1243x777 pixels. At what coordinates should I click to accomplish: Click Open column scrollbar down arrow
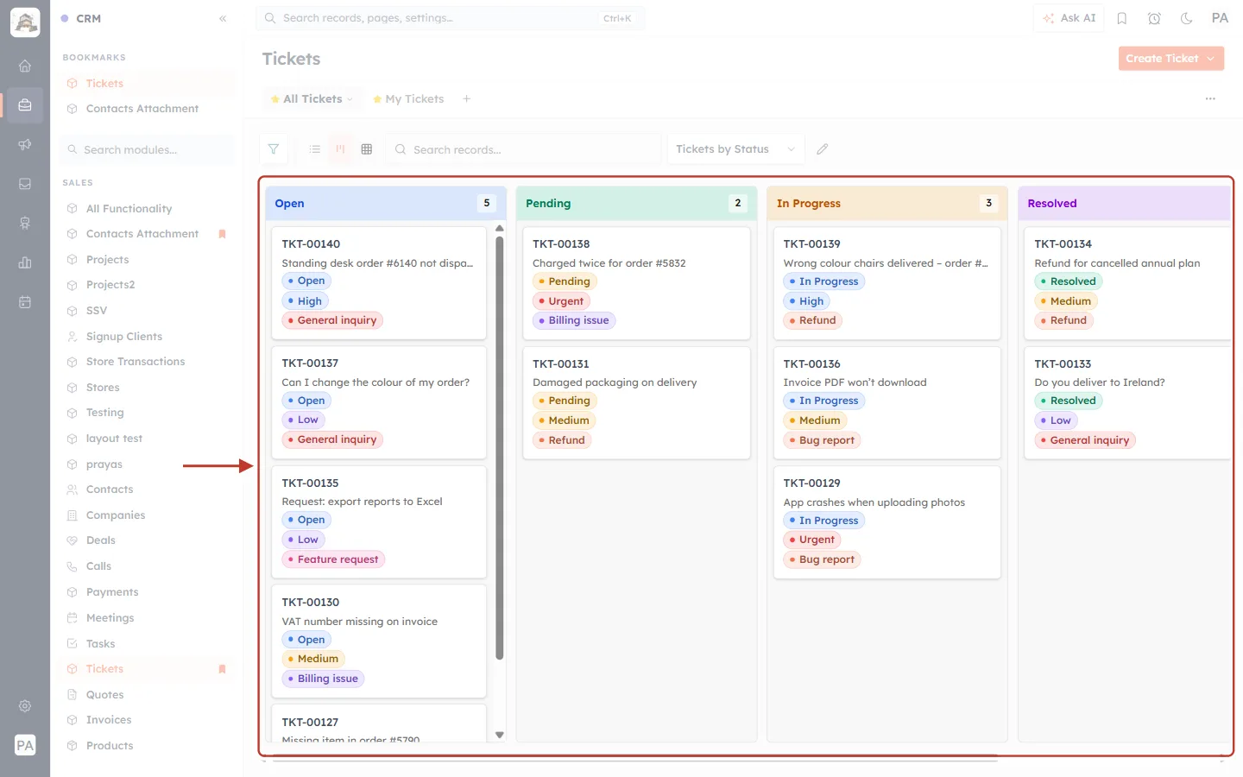click(500, 735)
